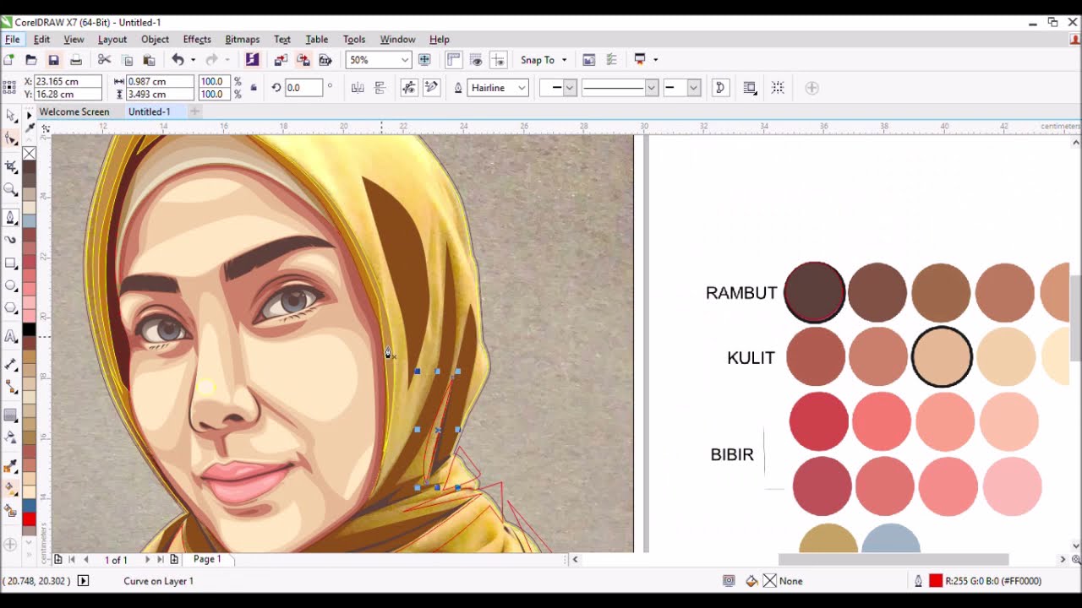Undo the last action
The width and height of the screenshot is (1082, 608).
pos(178,60)
